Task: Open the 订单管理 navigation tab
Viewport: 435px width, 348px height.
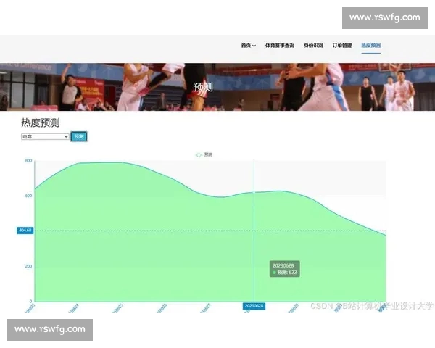Action: (x=342, y=45)
